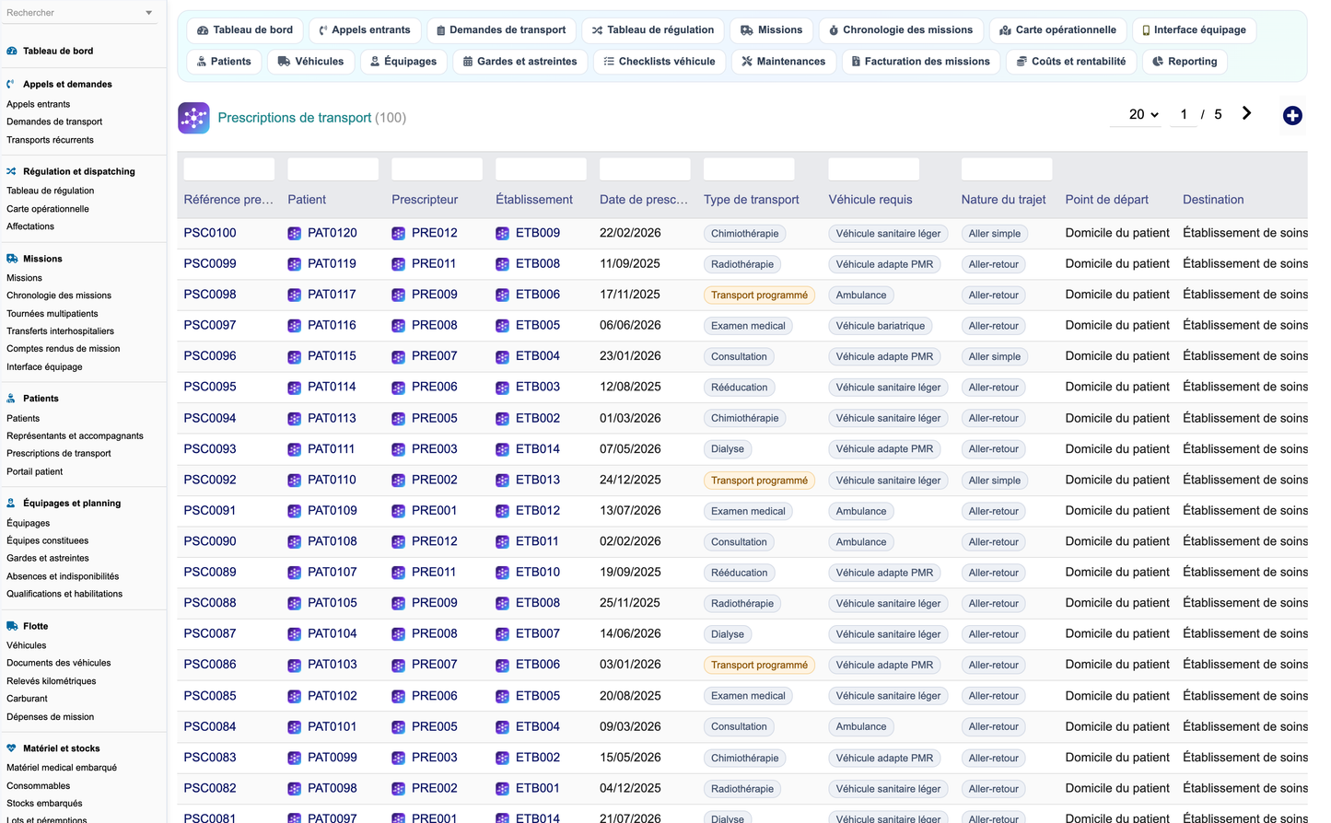Click the PRE011 prescriber icon in PSC0099 row
The width and height of the screenshot is (1331, 823).
(x=398, y=264)
